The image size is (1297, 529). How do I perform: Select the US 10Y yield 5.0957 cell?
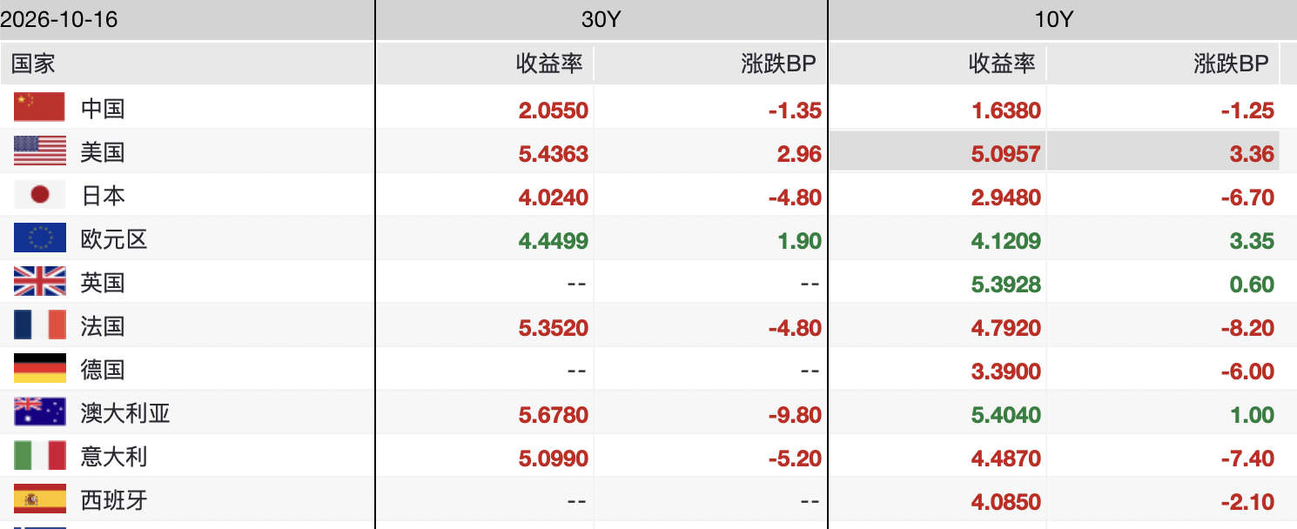pos(937,154)
